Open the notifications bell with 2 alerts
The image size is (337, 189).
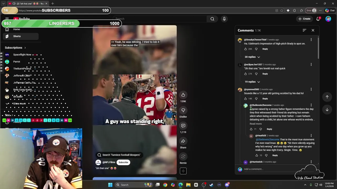click(x=318, y=19)
